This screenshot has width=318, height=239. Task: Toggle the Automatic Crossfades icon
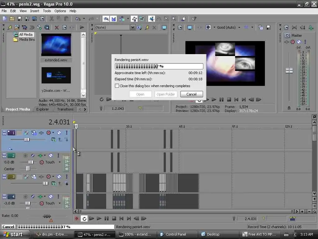114,19
